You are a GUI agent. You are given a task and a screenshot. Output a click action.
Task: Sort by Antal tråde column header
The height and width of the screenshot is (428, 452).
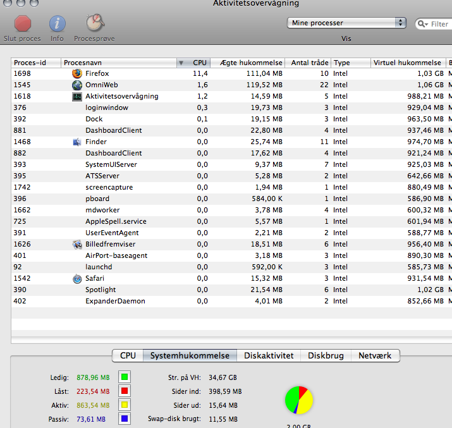tap(308, 63)
